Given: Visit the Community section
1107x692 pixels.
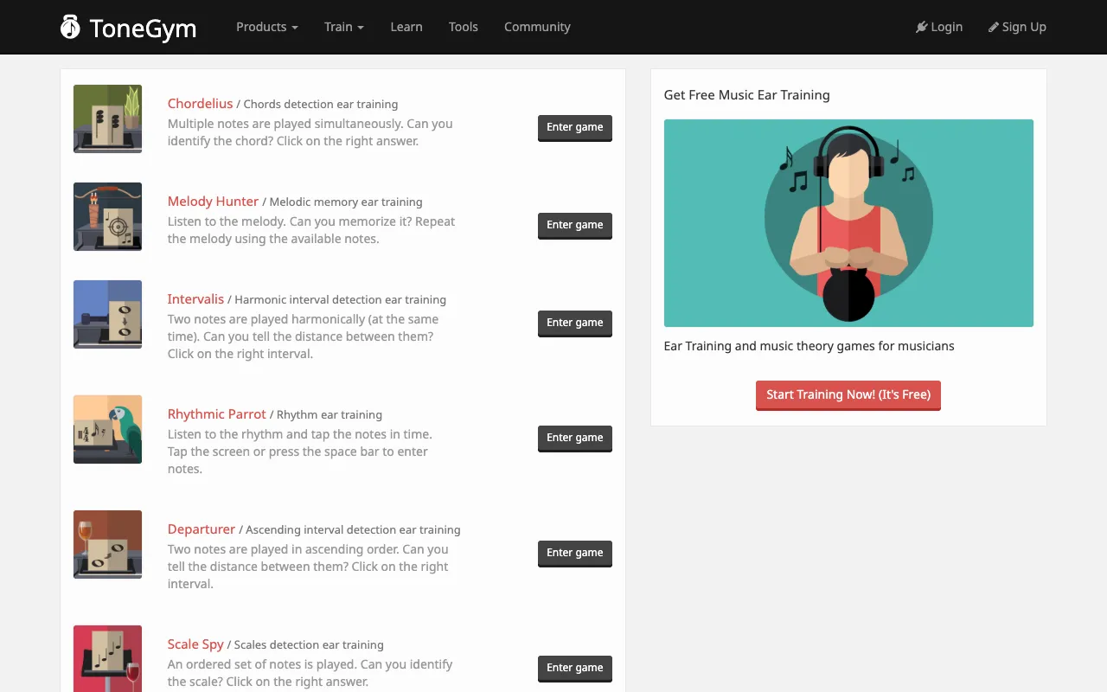Looking at the screenshot, I should coord(537,27).
